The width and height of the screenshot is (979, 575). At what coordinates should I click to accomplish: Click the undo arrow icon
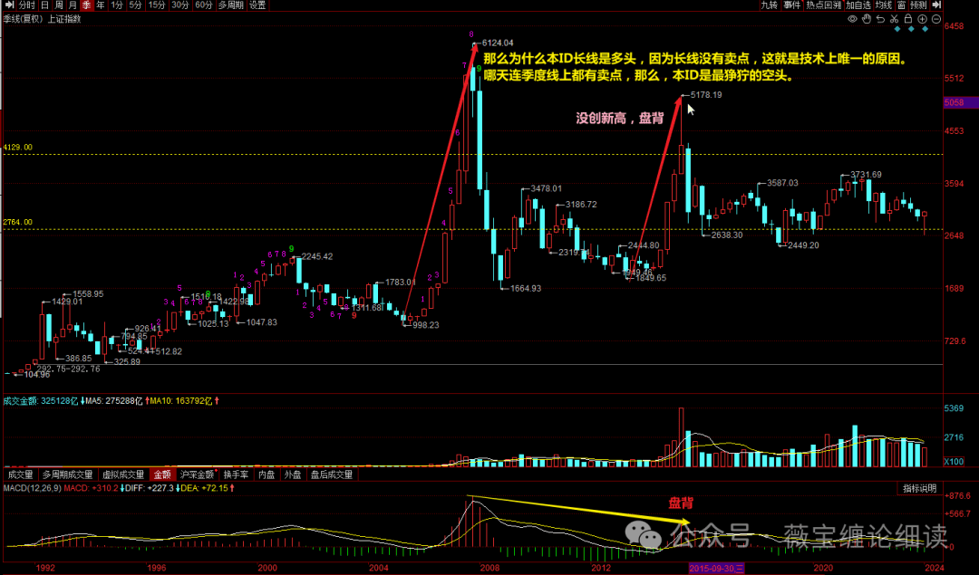pyautogui.click(x=880, y=19)
